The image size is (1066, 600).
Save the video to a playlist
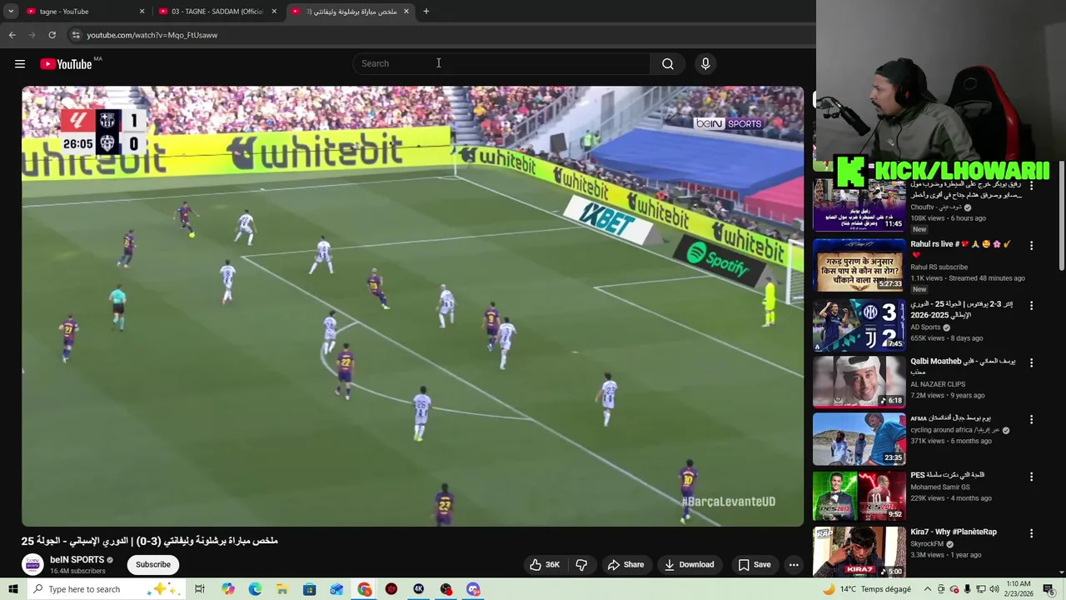tap(754, 565)
